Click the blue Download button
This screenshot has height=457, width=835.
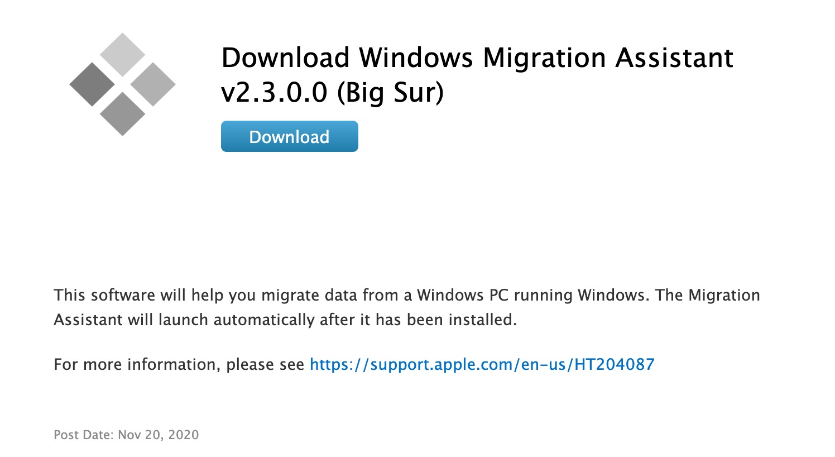pyautogui.click(x=289, y=136)
